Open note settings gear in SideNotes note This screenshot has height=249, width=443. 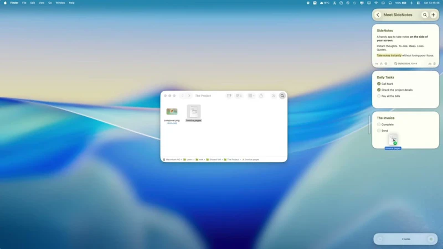[x=385, y=64]
